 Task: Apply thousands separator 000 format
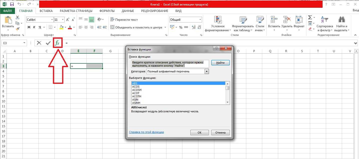point(187,27)
